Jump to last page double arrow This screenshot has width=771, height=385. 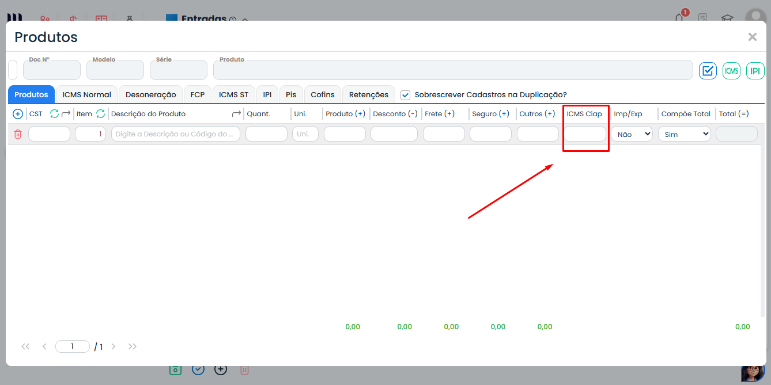(x=133, y=346)
